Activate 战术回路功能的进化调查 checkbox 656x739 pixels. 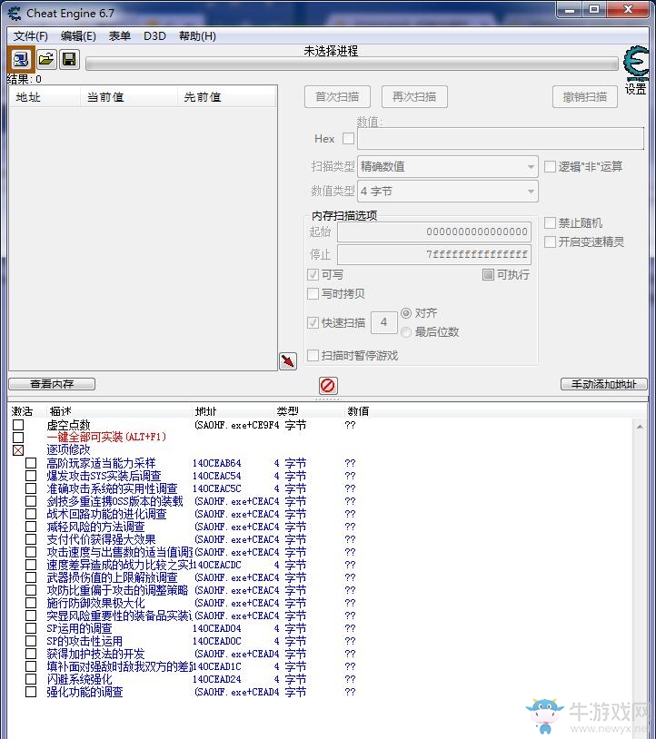[31, 514]
